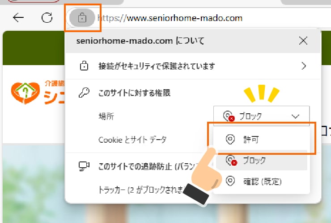Expand the secure connection details chevron
The width and height of the screenshot is (331, 223).
coord(304,66)
